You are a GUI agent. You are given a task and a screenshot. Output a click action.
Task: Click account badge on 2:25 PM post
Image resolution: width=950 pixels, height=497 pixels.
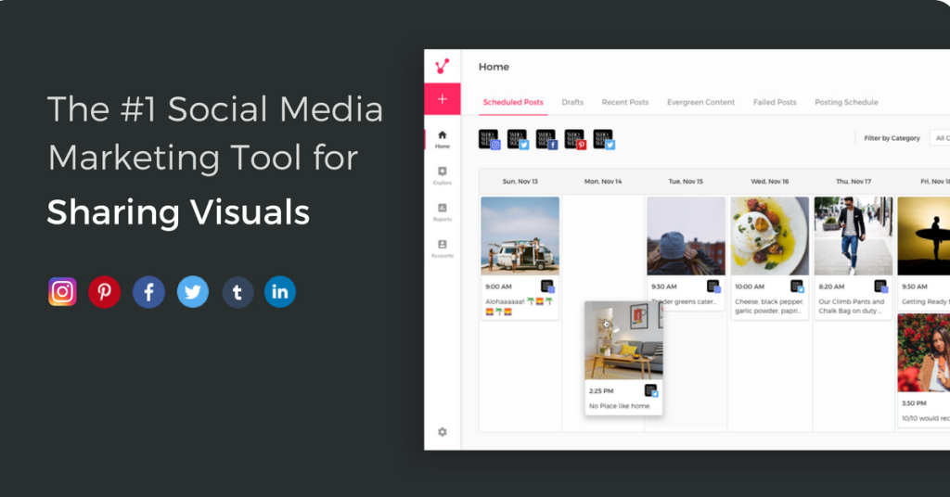[x=651, y=390]
